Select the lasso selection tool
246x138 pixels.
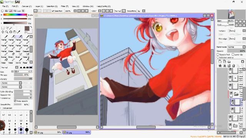pyautogui.click(x=7, y=28)
